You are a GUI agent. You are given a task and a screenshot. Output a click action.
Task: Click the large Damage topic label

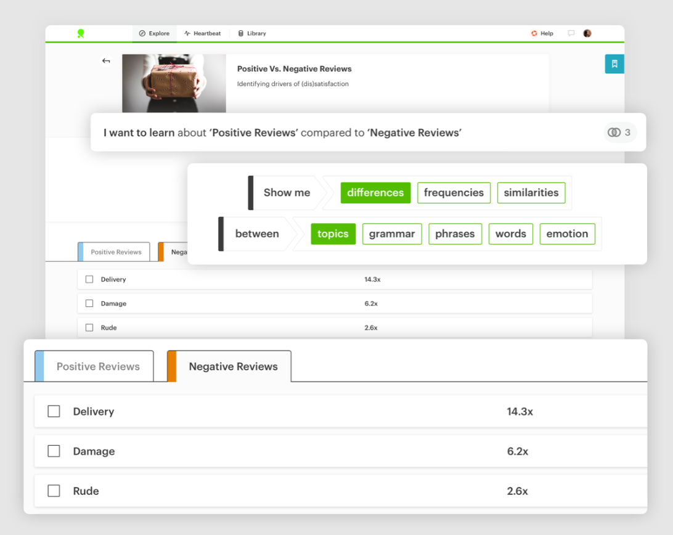[x=94, y=451]
